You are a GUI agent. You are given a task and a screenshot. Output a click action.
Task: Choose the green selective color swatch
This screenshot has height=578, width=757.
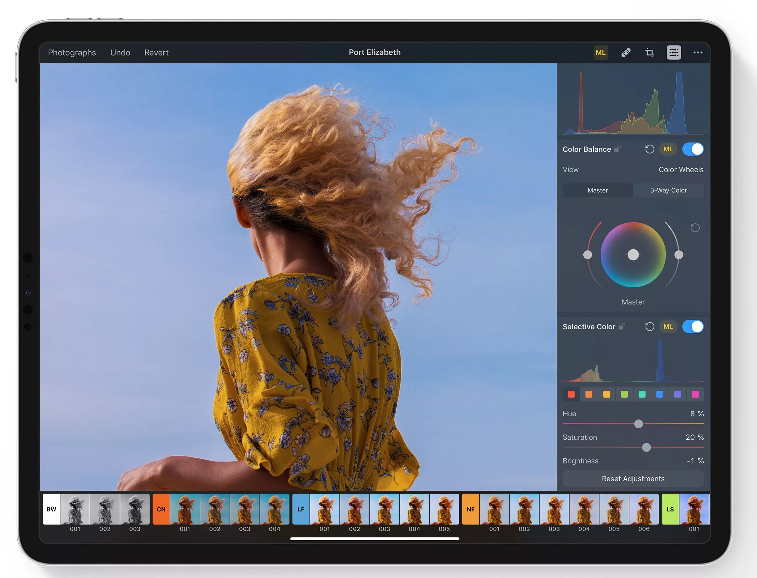[624, 394]
